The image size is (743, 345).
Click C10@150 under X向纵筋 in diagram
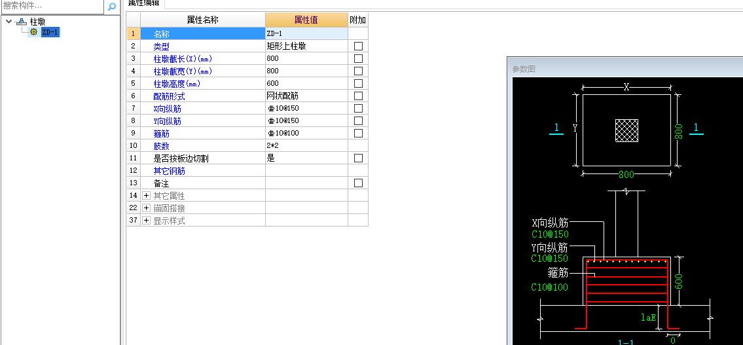point(550,234)
